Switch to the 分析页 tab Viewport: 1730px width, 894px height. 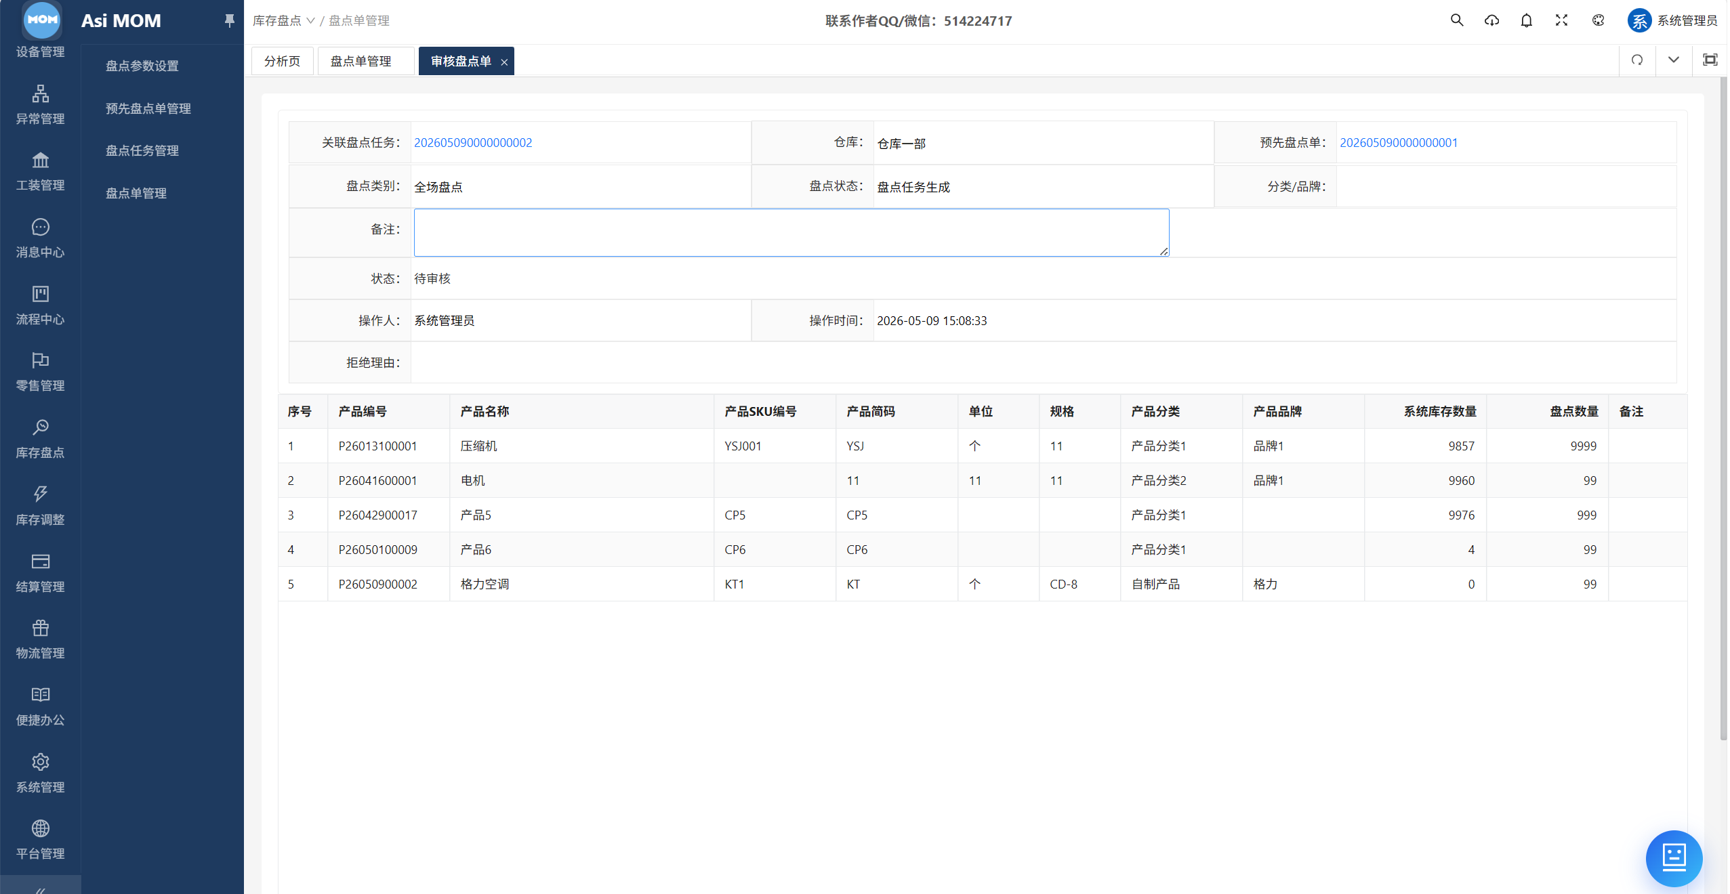(282, 61)
